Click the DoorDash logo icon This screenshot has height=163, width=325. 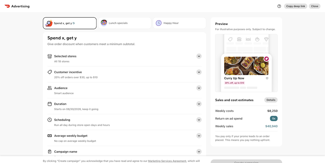pos(7,6)
